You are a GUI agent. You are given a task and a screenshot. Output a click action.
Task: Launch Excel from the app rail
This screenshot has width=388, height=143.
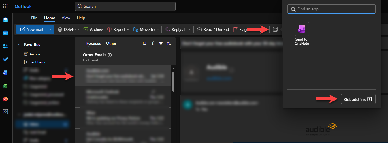(x=5, y=86)
